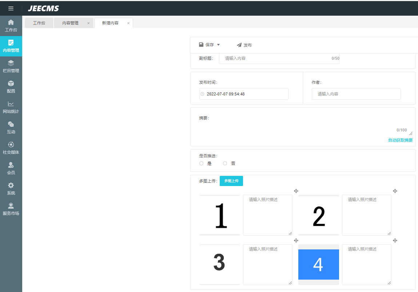Select thumbnail image 2

pos(319,215)
